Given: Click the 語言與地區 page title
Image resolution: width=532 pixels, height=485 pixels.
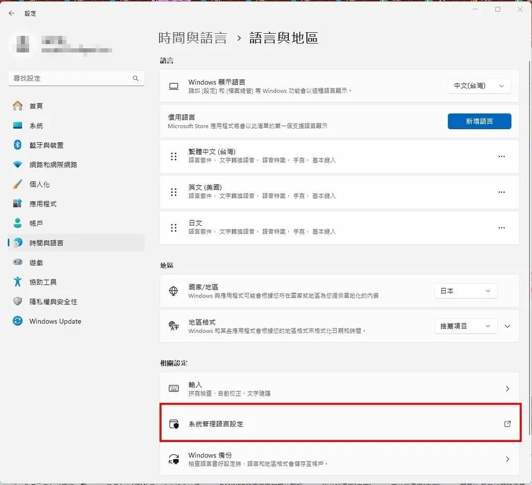Looking at the screenshot, I should click(x=284, y=37).
